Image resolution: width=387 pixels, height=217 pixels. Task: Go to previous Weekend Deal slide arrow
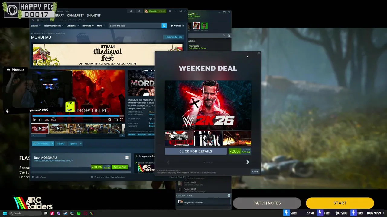tap(168, 162)
